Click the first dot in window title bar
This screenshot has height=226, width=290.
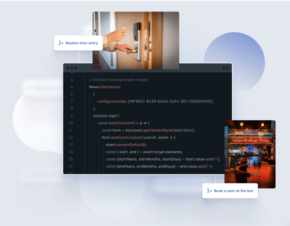68,68
